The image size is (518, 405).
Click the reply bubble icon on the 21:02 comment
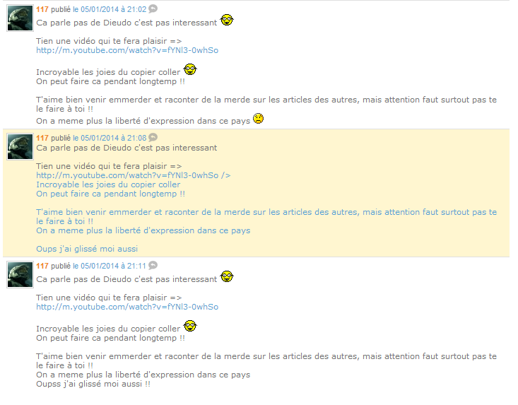(153, 9)
